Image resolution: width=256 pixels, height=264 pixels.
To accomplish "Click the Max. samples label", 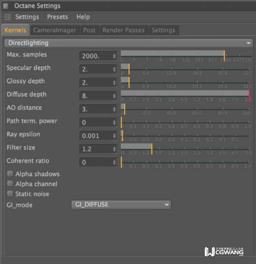I will tap(26, 55).
